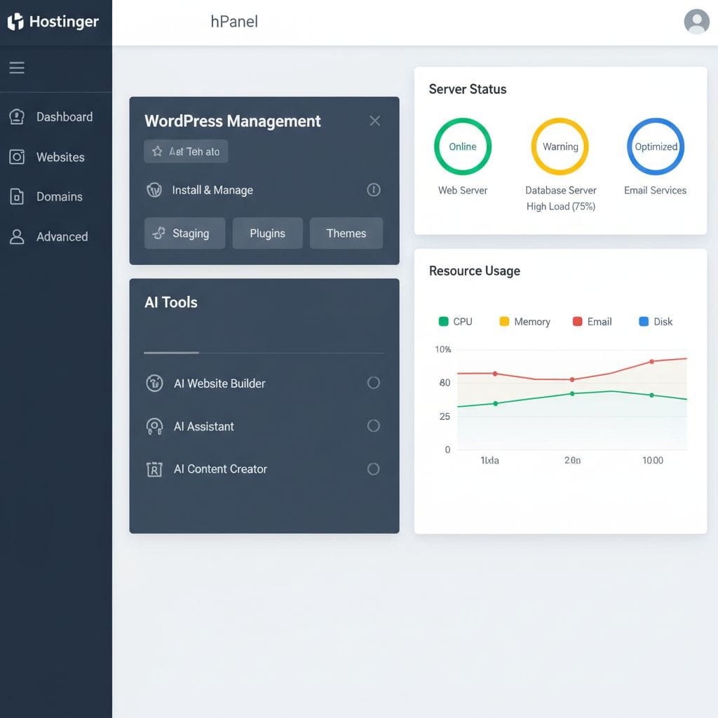This screenshot has height=718, width=718.
Task: Open the user profile avatar
Action: click(696, 22)
